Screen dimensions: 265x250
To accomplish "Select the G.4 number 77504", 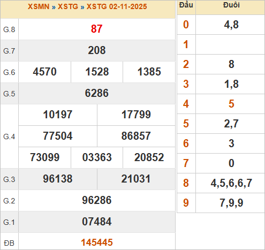I will [x=58, y=136].
